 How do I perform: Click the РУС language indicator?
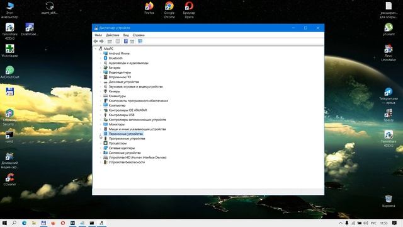coord(373,223)
